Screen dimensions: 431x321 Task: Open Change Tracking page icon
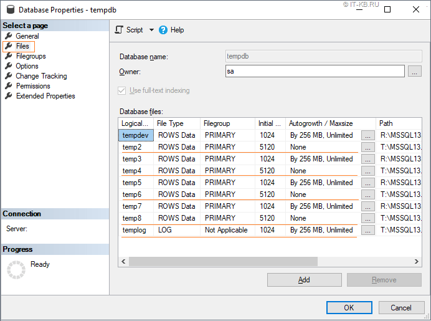pyautogui.click(x=8, y=76)
